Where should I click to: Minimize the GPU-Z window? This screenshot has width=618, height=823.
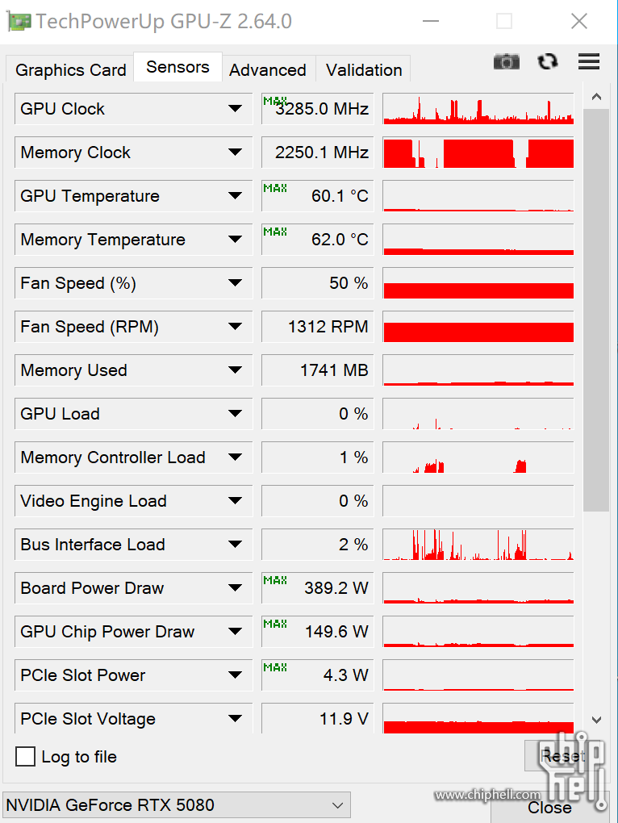431,22
